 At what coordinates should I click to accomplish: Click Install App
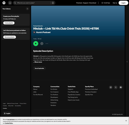pyautogui.click(x=106, y=3)
